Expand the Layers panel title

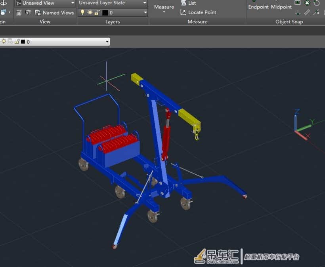[x=113, y=22]
